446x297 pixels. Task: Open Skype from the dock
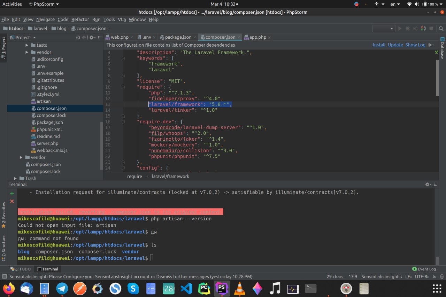tap(133, 289)
